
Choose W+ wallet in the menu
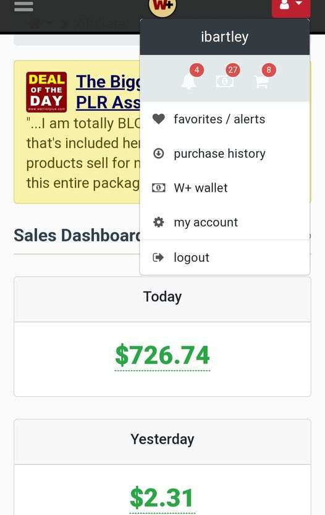(x=225, y=188)
